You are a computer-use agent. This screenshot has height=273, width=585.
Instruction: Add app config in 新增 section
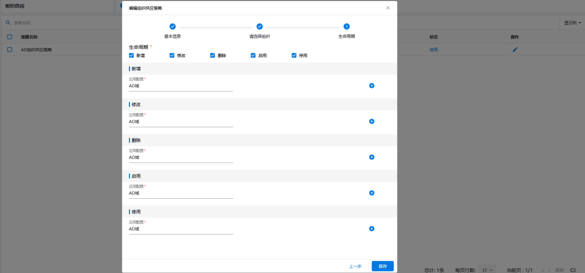point(372,86)
